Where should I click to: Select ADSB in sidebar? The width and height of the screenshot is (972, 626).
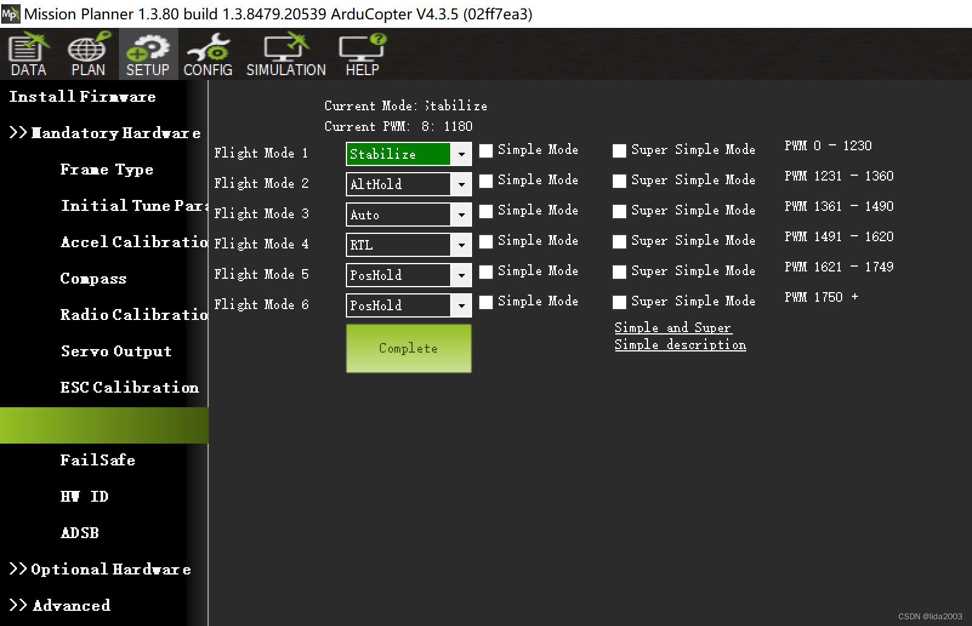79,533
